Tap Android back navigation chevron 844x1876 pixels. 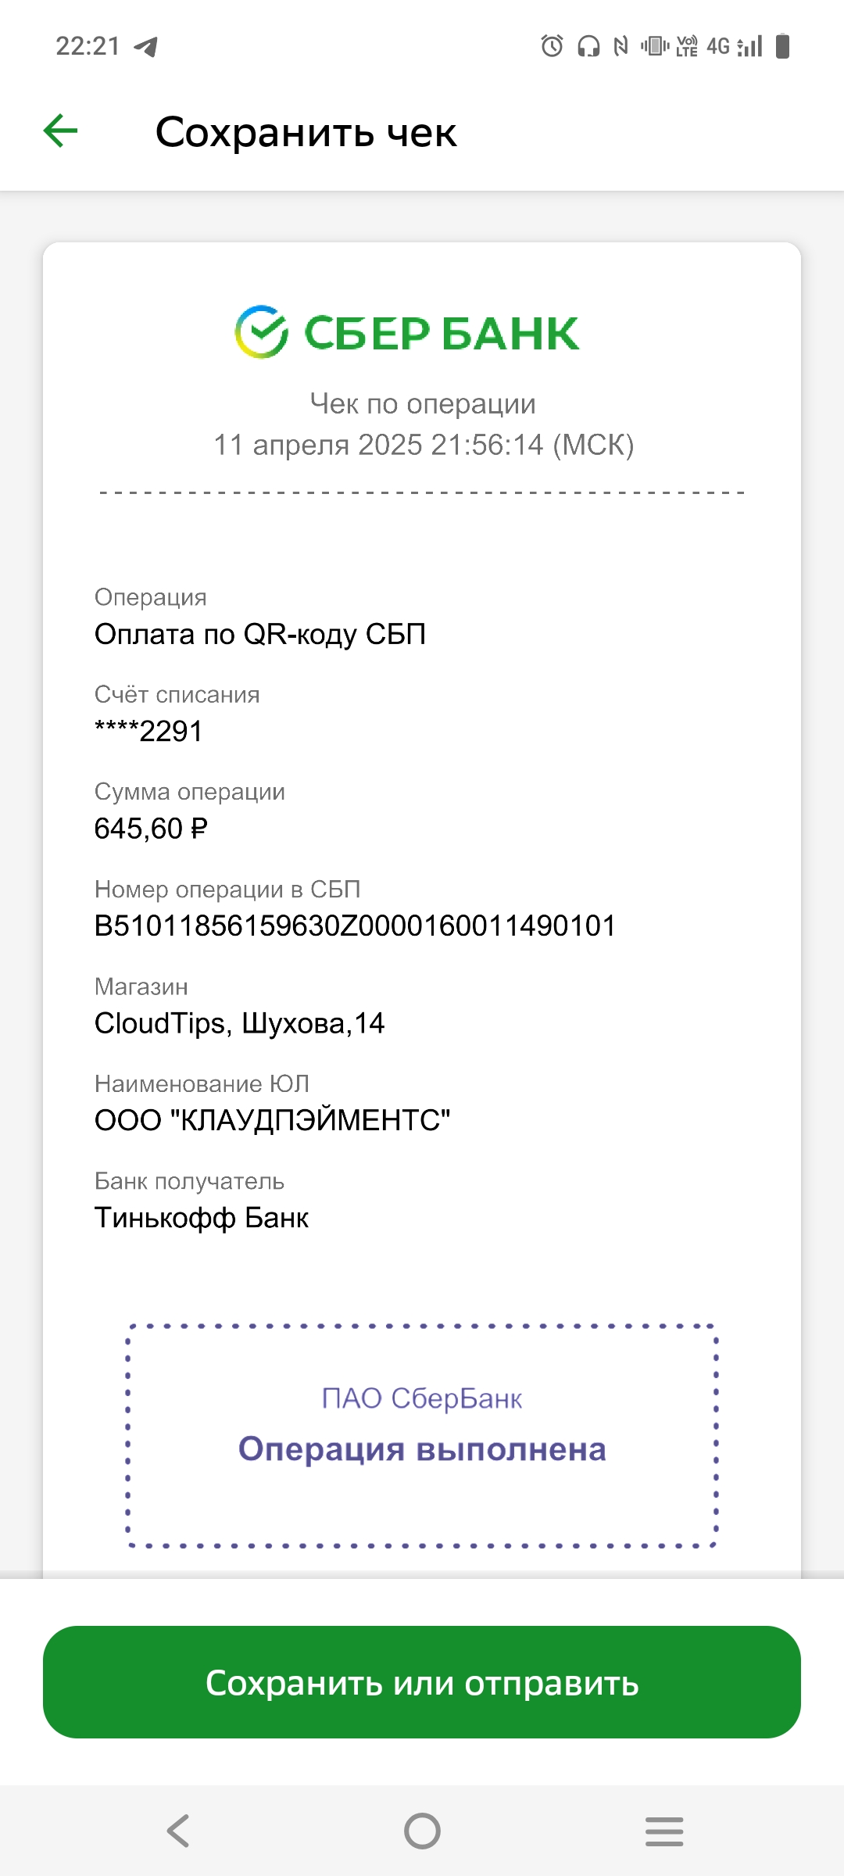(x=178, y=1831)
